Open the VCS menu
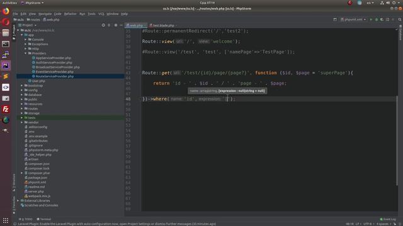The height and width of the screenshot is (226, 403). 101,14
